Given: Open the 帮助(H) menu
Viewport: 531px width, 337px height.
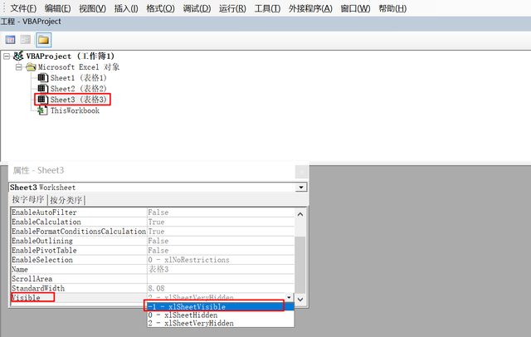Looking at the screenshot, I should (392, 8).
